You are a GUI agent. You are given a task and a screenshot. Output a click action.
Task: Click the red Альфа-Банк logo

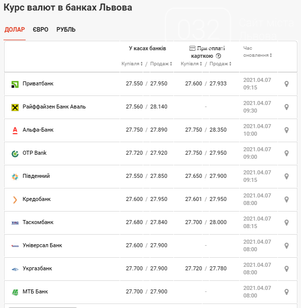pyautogui.click(x=15, y=131)
